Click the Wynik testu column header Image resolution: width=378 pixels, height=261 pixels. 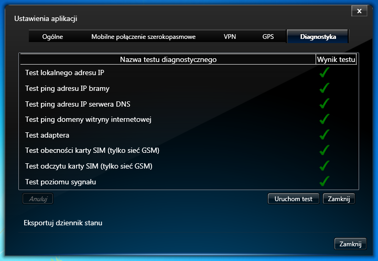pyautogui.click(x=336, y=59)
